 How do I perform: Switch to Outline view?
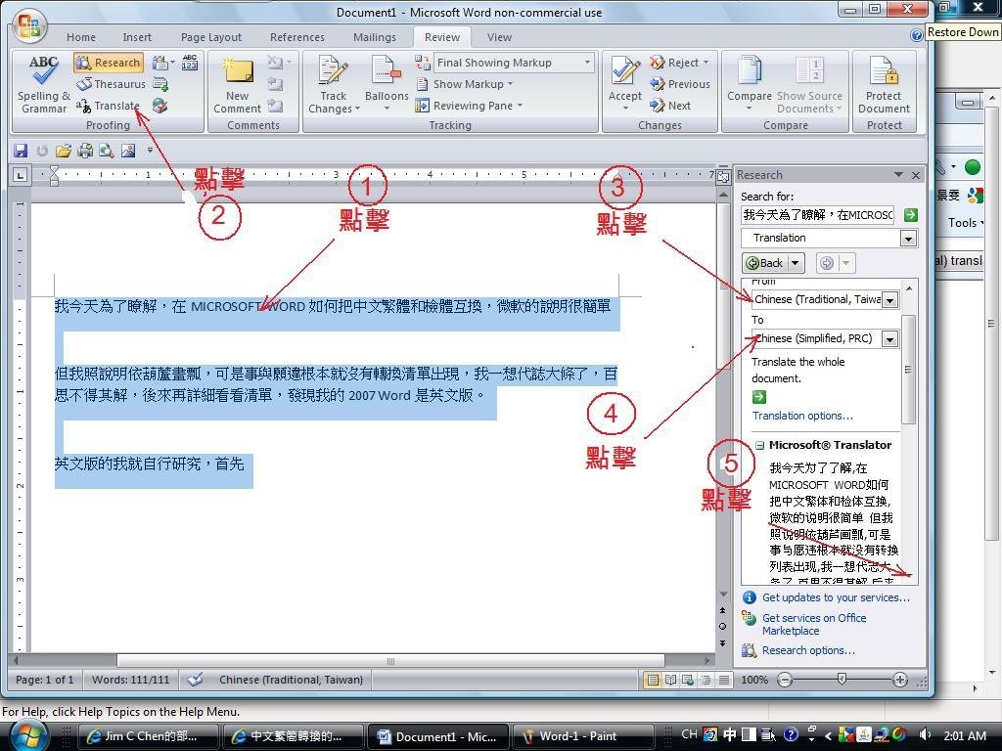click(706, 681)
